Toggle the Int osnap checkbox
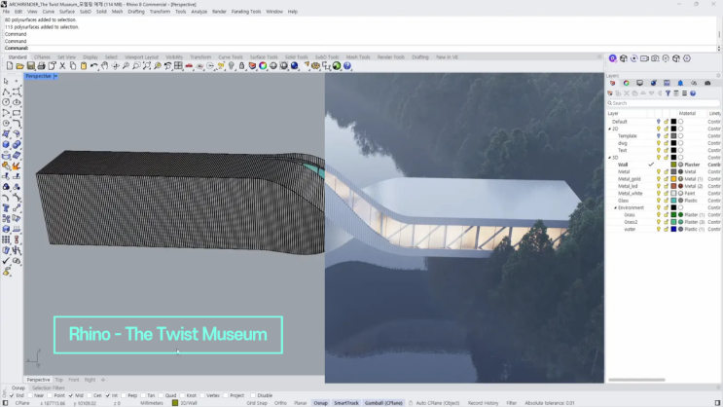 tap(107, 395)
